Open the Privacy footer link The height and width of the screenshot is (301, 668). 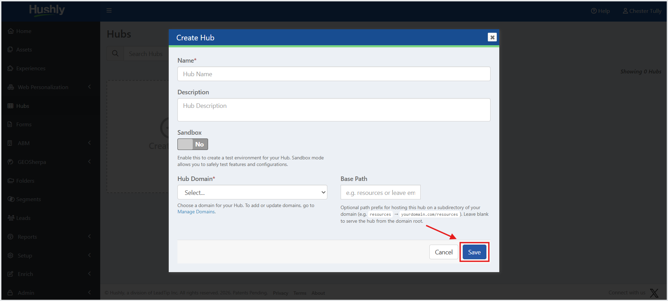280,293
